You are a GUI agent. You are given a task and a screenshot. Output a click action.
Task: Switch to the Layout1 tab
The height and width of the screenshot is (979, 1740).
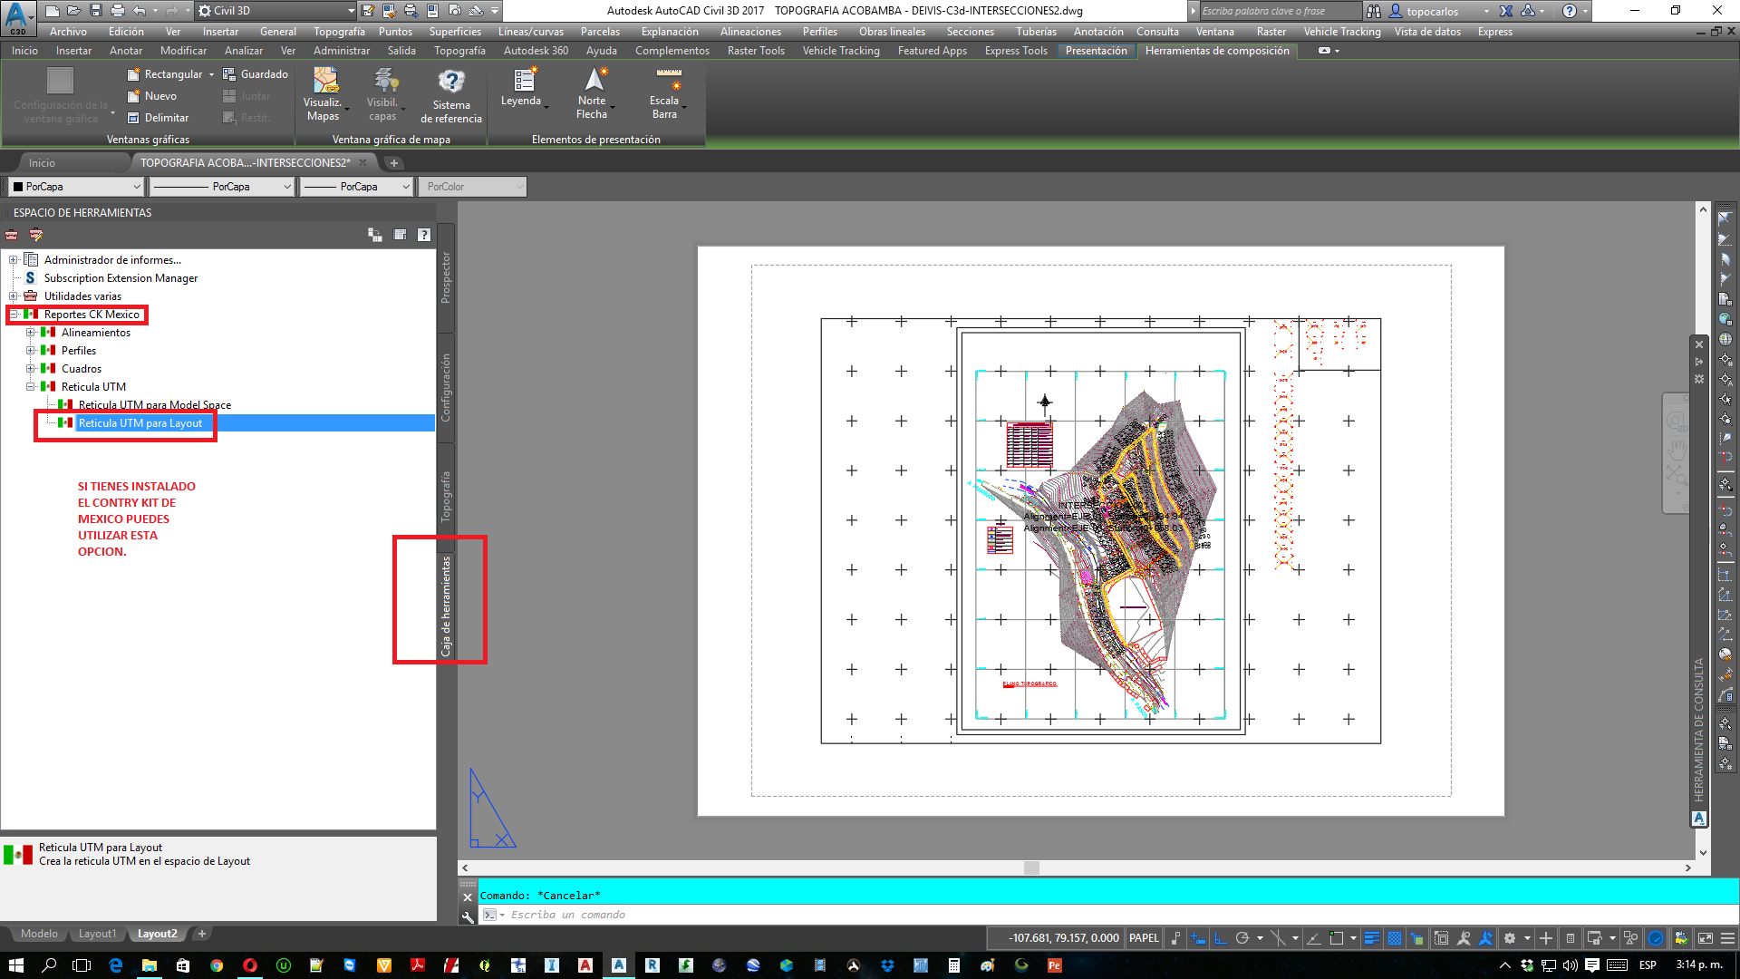pyautogui.click(x=97, y=933)
